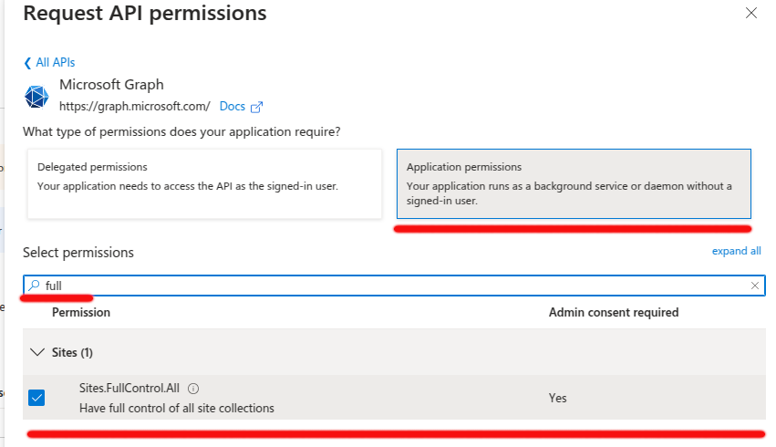Image resolution: width=776 pixels, height=447 pixels.
Task: Click the Permission column header
Action: (81, 312)
